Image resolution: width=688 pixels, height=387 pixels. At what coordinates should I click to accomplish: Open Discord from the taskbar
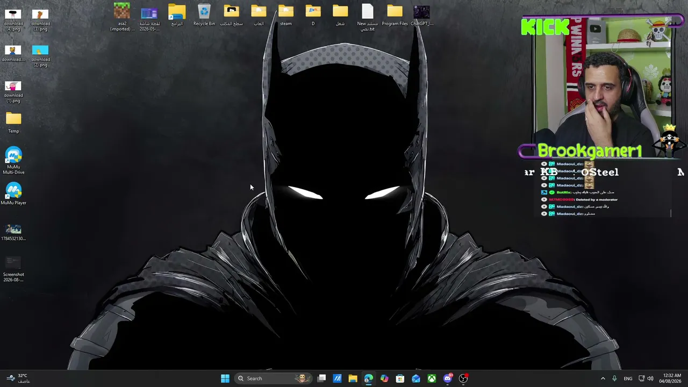tap(448, 378)
